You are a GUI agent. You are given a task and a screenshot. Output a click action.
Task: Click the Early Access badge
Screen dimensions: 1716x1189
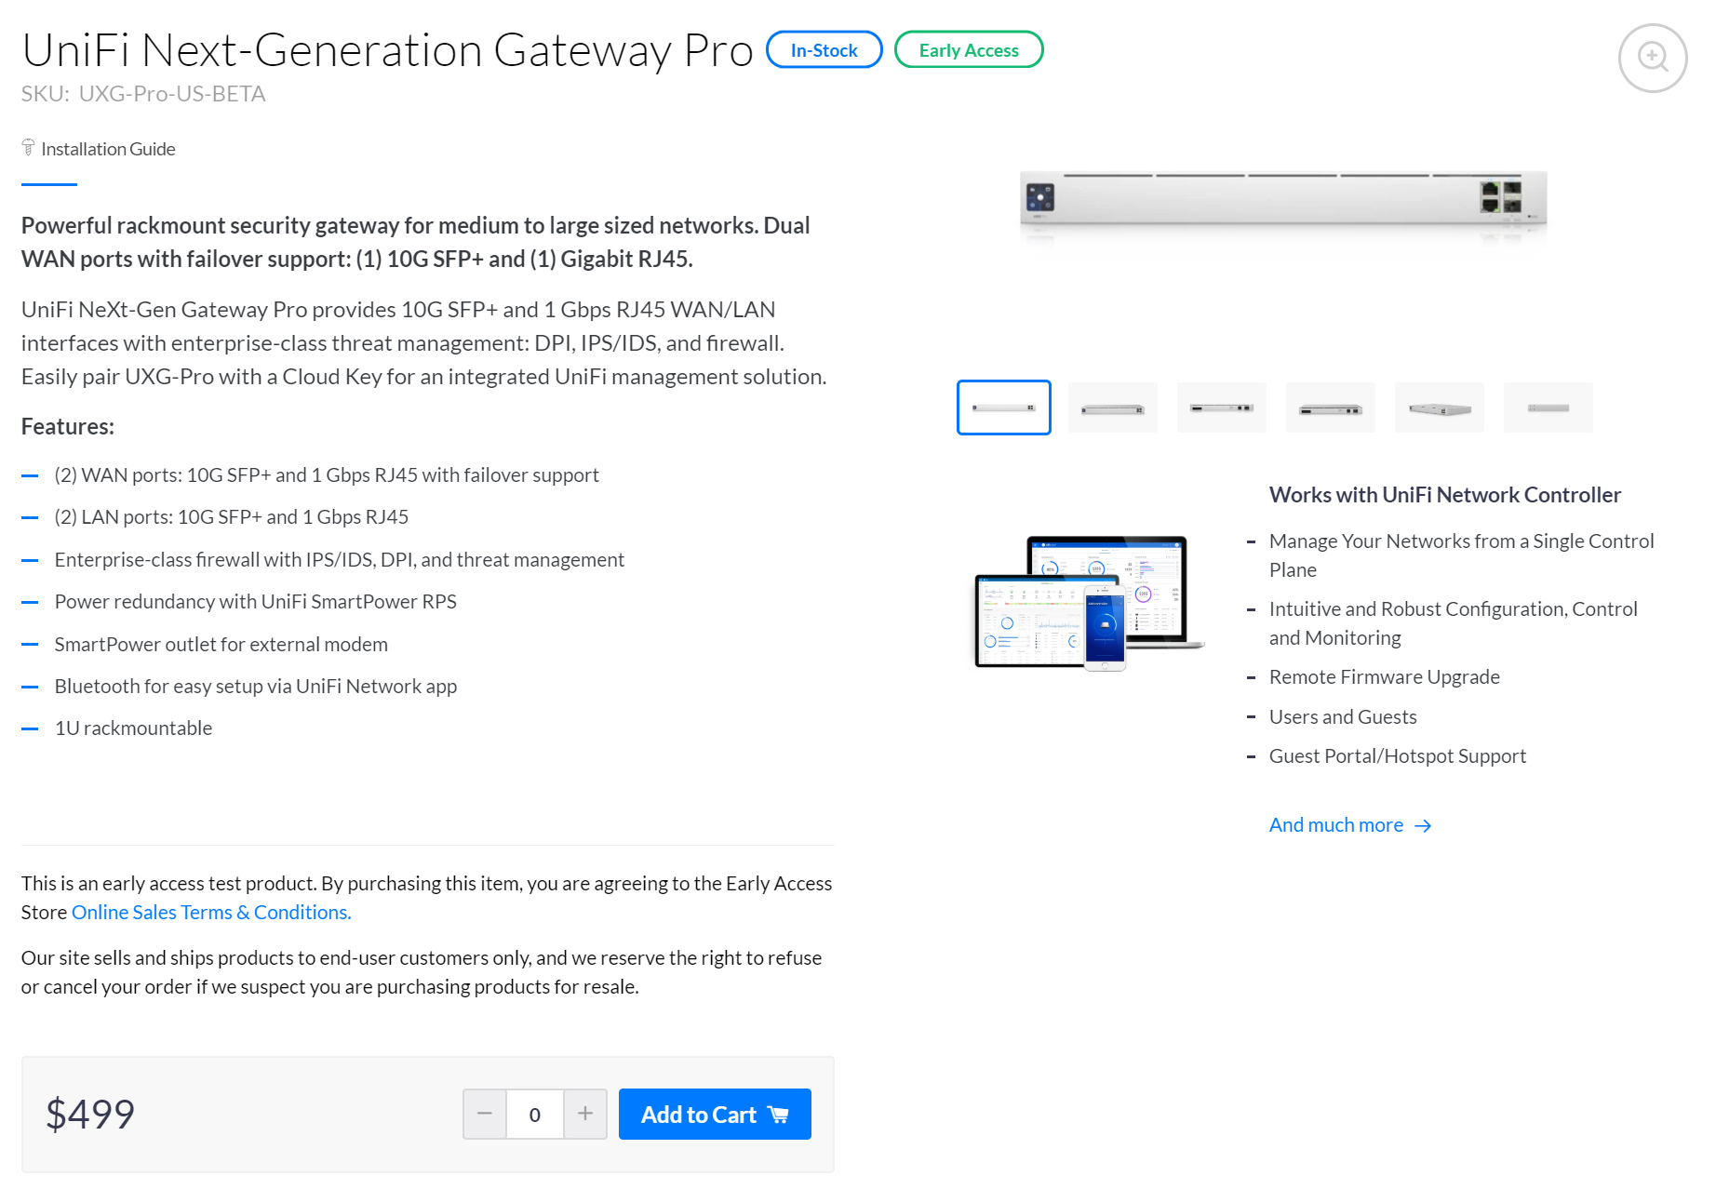coord(969,50)
